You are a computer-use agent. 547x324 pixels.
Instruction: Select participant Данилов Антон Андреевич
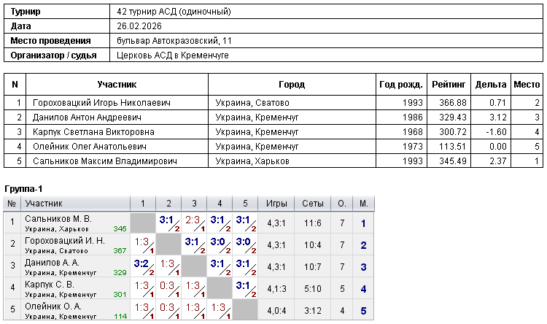(87, 117)
